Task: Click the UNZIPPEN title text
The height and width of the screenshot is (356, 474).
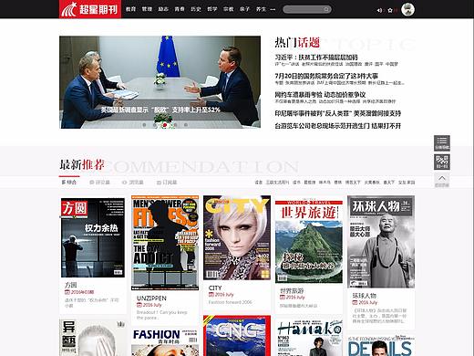Action: 151,298
